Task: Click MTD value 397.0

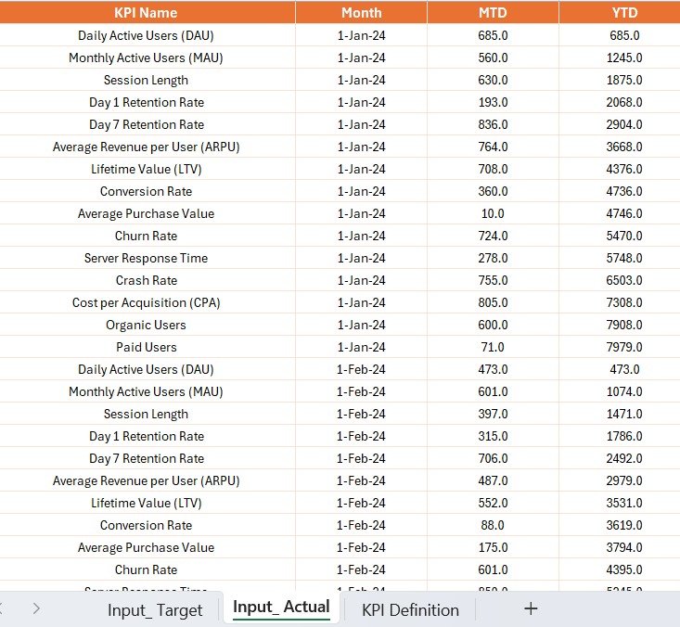Action: pos(493,414)
